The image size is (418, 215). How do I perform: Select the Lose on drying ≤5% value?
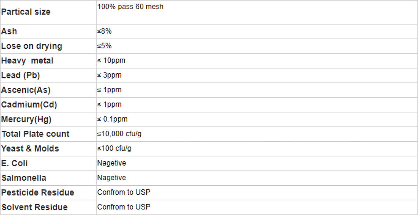[104, 46]
